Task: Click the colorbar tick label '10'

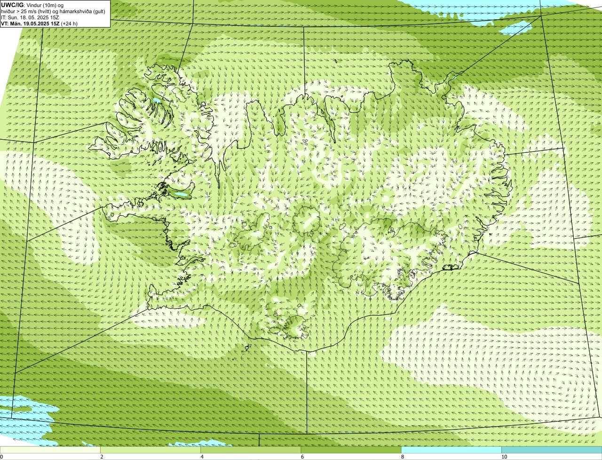Action: (504, 457)
